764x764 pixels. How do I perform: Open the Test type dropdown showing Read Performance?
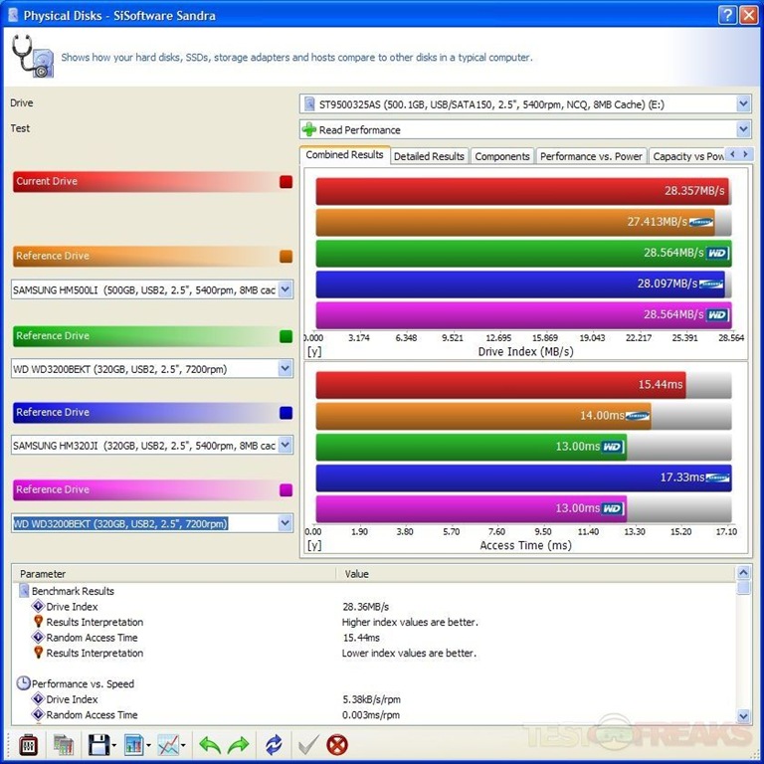pyautogui.click(x=743, y=129)
